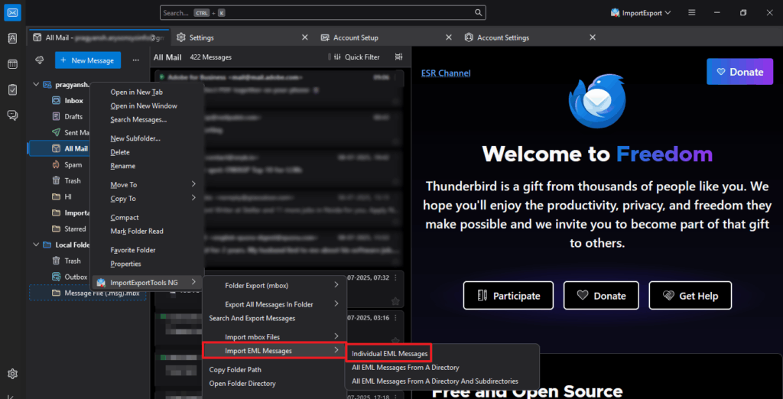783x399 pixels.
Task: Open the Address Book space
Action: coord(12,38)
